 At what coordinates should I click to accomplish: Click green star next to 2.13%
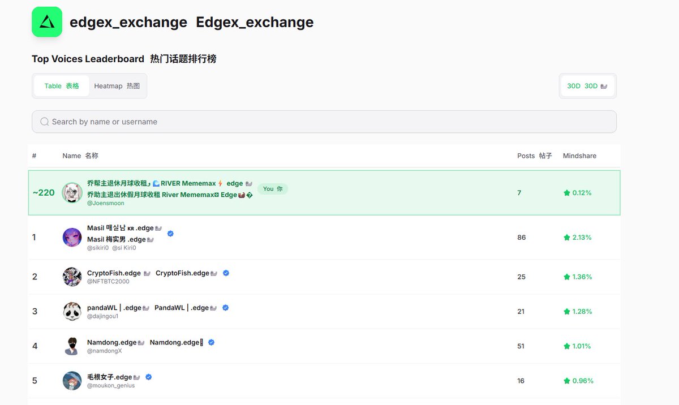566,238
